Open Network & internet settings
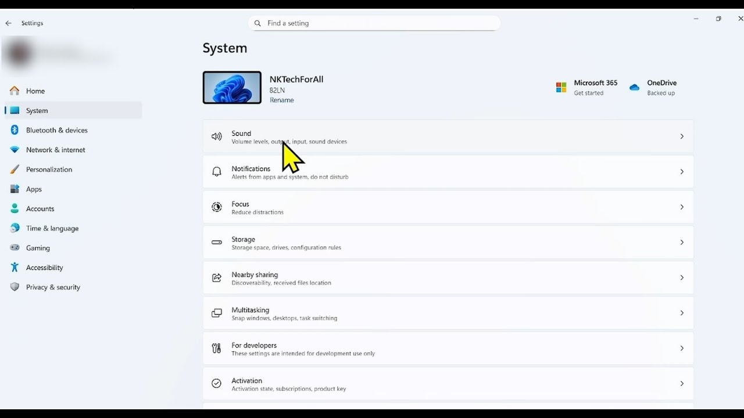The height and width of the screenshot is (418, 744). (73, 150)
